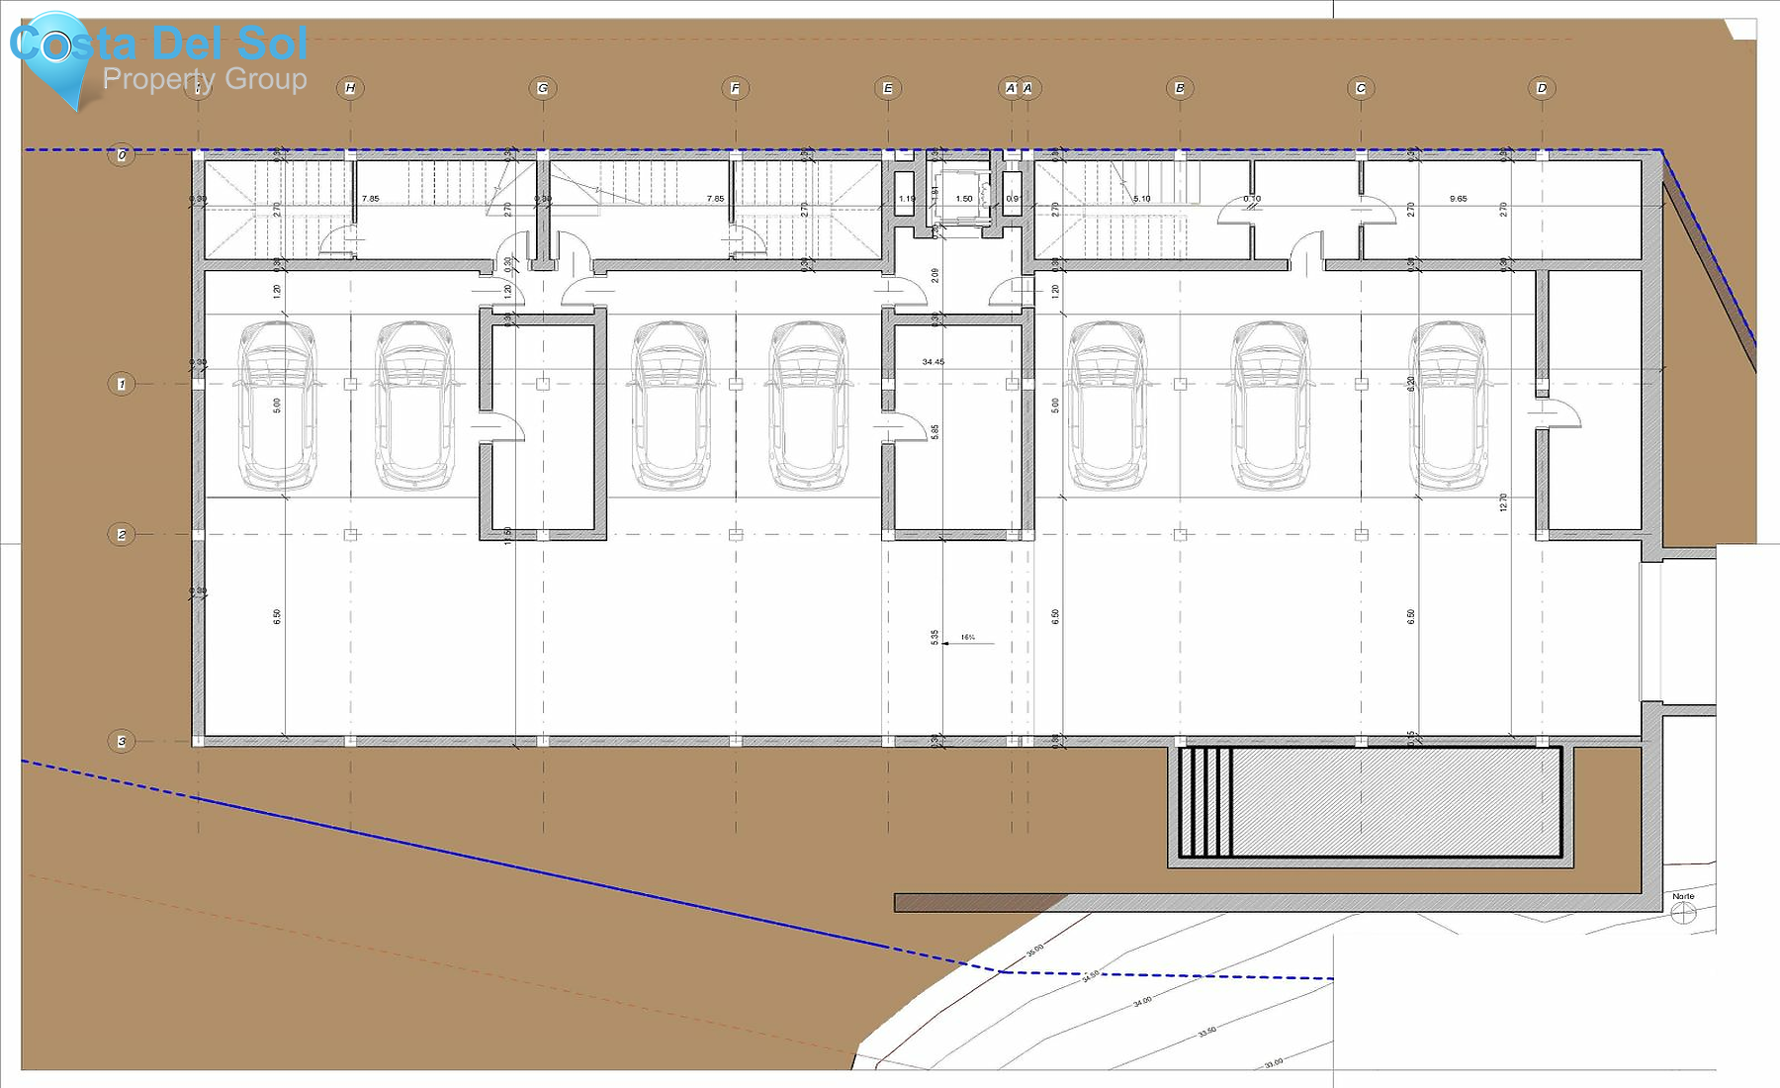Select grid column marker H
The height and width of the screenshot is (1088, 1780).
(x=350, y=88)
